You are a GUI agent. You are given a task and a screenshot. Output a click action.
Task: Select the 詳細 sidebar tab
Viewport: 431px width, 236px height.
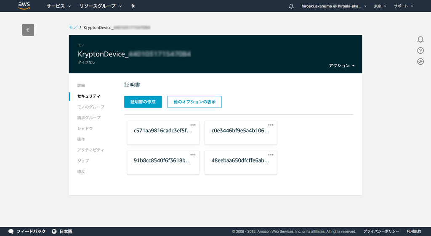tap(81, 86)
